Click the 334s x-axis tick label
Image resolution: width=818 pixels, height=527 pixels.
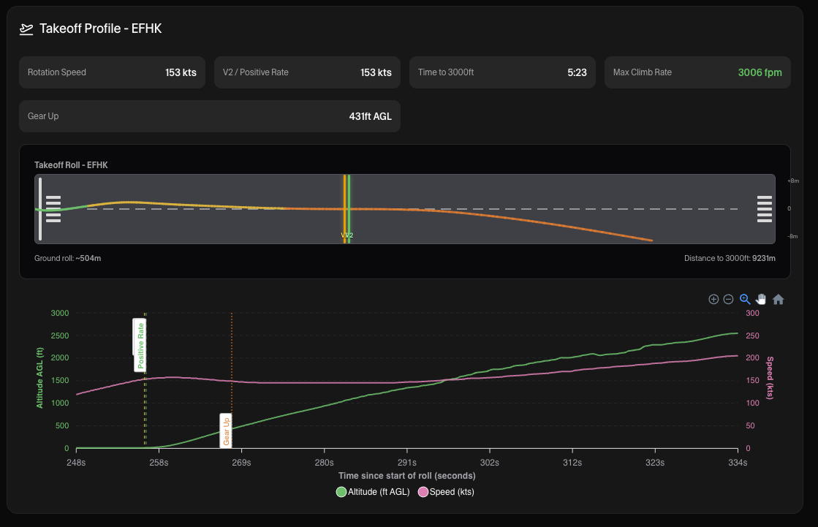[737, 463]
